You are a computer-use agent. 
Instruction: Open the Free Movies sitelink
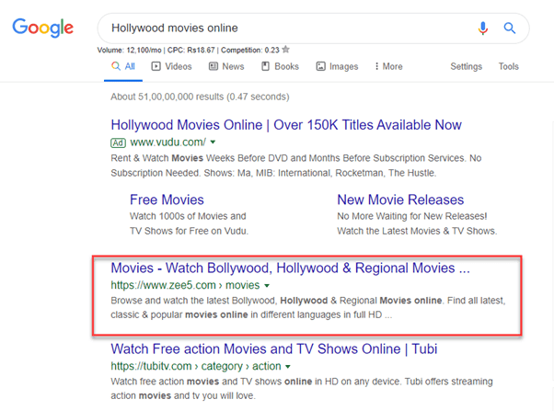[167, 200]
